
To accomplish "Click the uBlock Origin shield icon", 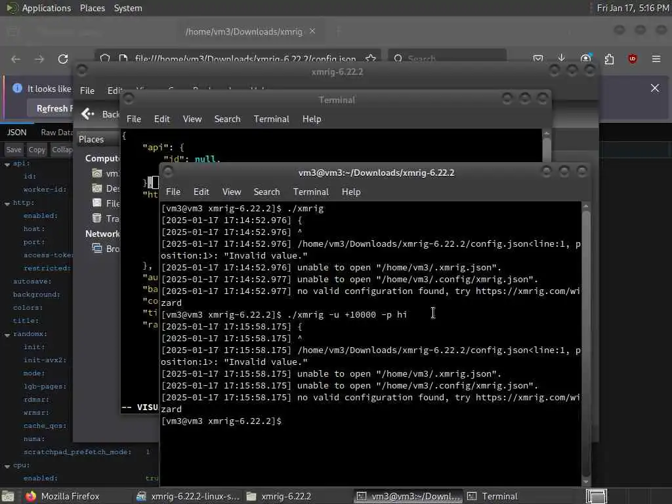I will click(633, 58).
